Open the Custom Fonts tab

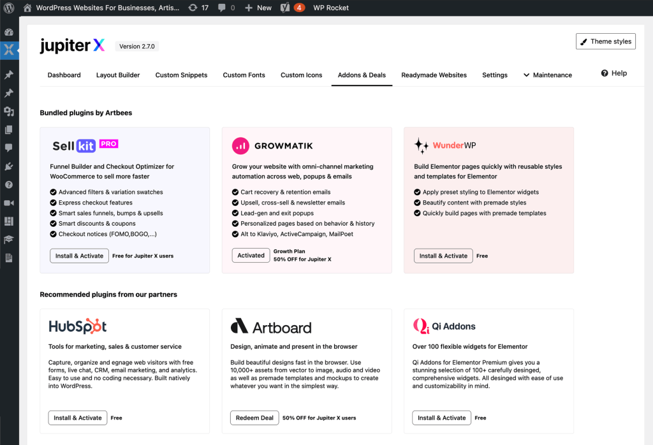[244, 75]
